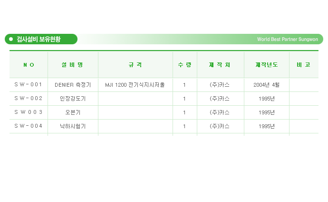Select the (주)카스 cell in SW-001 row
Image resolution: width=328 pixels, height=202 pixels.
(220, 85)
